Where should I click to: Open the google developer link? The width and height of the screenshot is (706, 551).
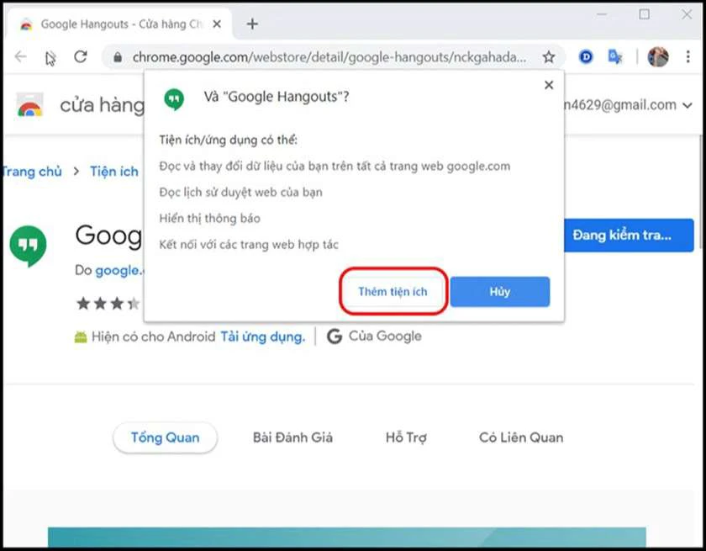(119, 270)
